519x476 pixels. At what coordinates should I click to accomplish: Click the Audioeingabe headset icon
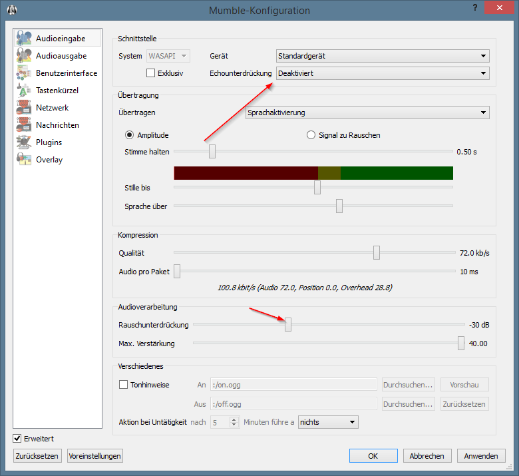(x=24, y=38)
